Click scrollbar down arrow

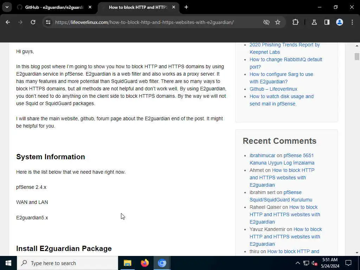pos(357,252)
